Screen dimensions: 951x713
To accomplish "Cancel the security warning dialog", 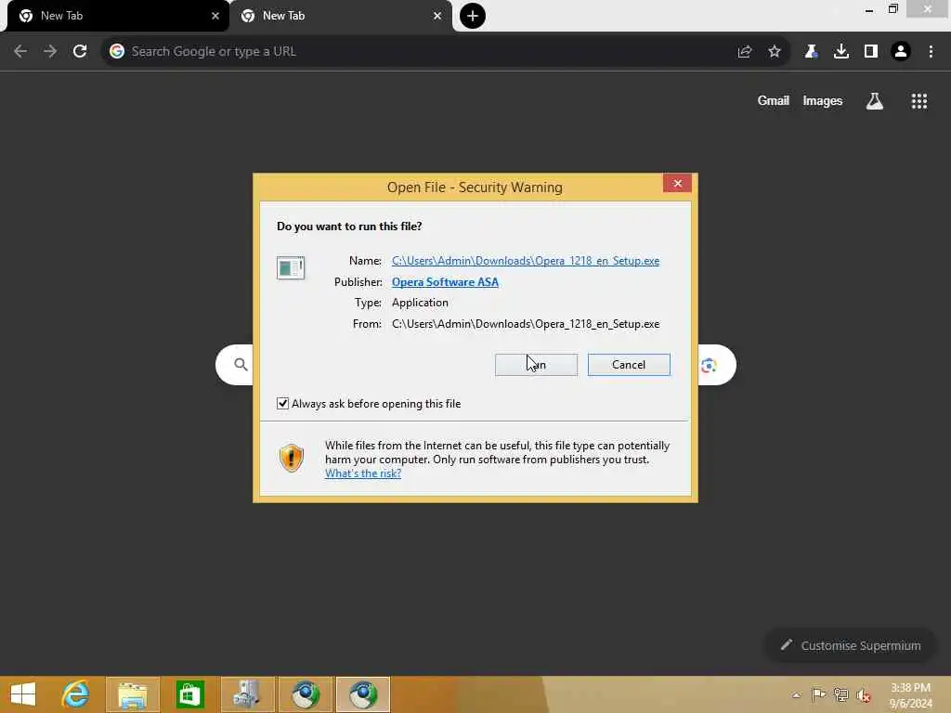I will point(629,364).
